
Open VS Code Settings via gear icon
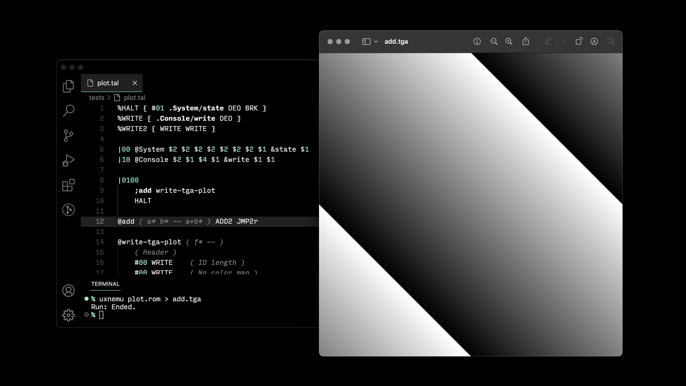pyautogui.click(x=68, y=315)
